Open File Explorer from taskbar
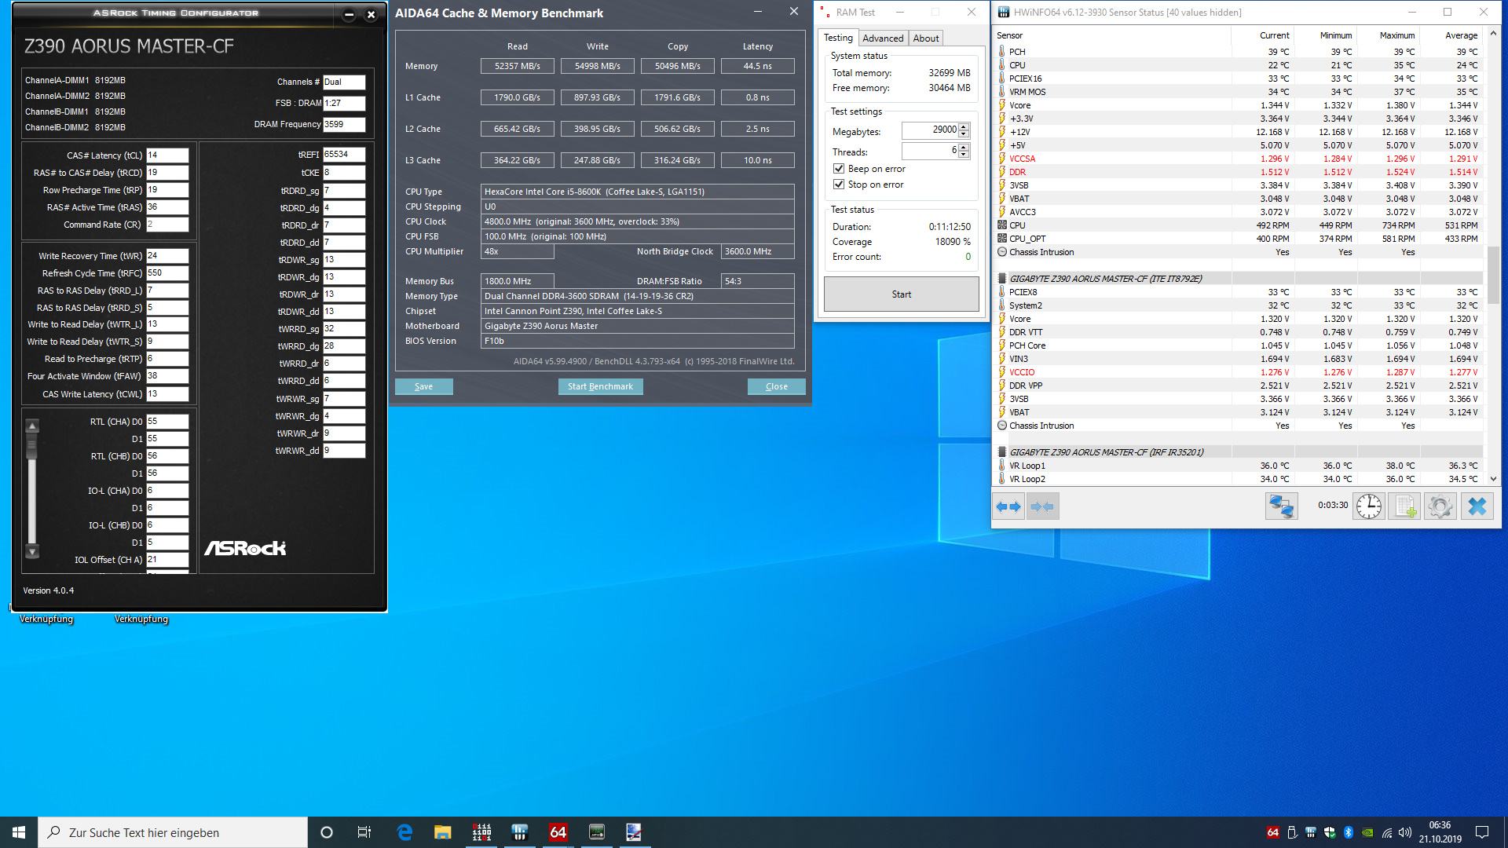Screen dimensions: 1508x848 [x=442, y=832]
